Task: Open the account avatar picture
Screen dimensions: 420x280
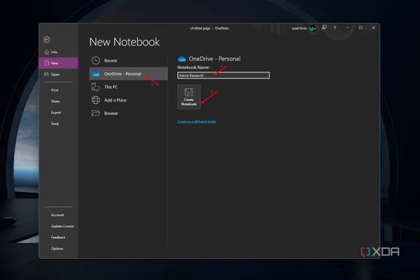Action: pyautogui.click(x=313, y=28)
